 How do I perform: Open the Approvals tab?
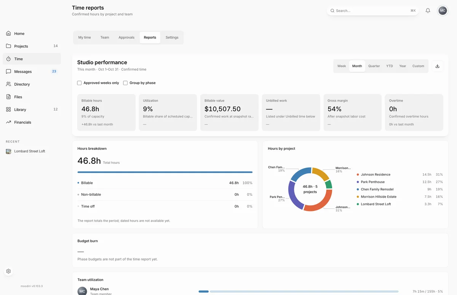(126, 38)
